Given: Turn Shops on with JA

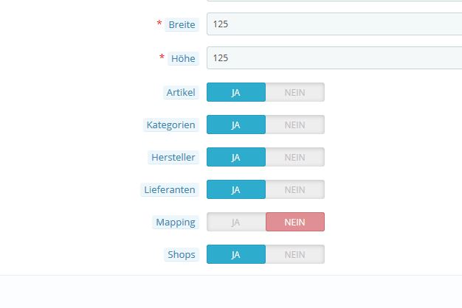Looking at the screenshot, I should [236, 254].
